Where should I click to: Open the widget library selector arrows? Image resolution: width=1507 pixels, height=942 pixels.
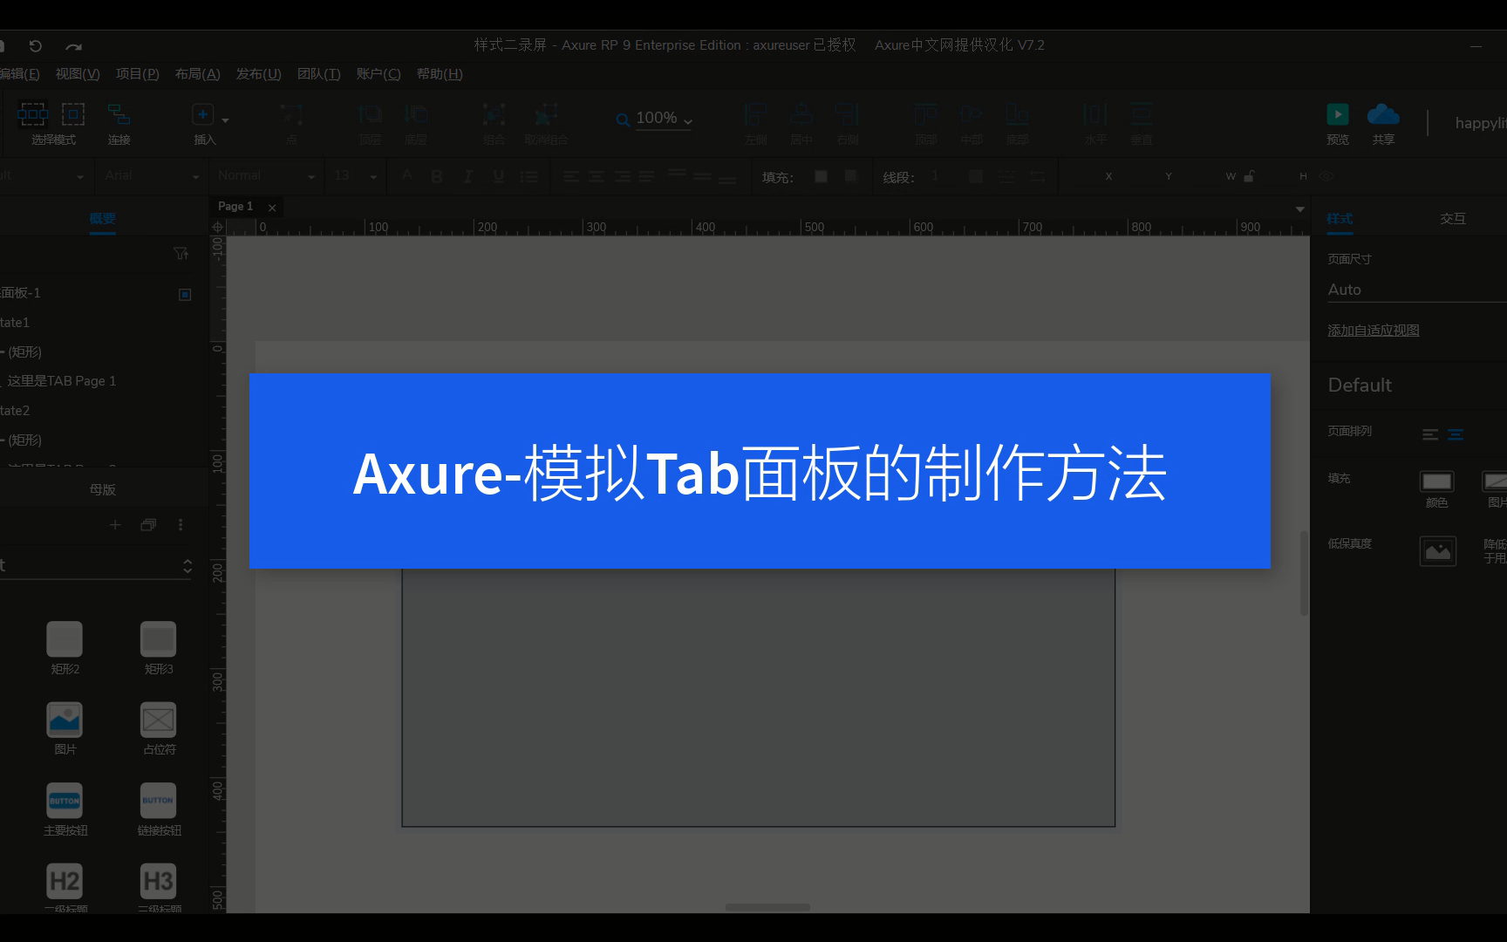point(187,566)
